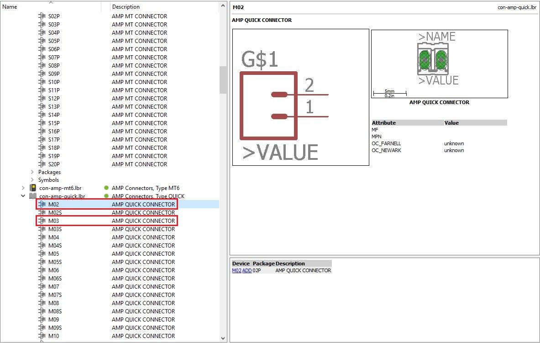Click the open library icon for con-amp-quick.lbr

(x=33, y=196)
